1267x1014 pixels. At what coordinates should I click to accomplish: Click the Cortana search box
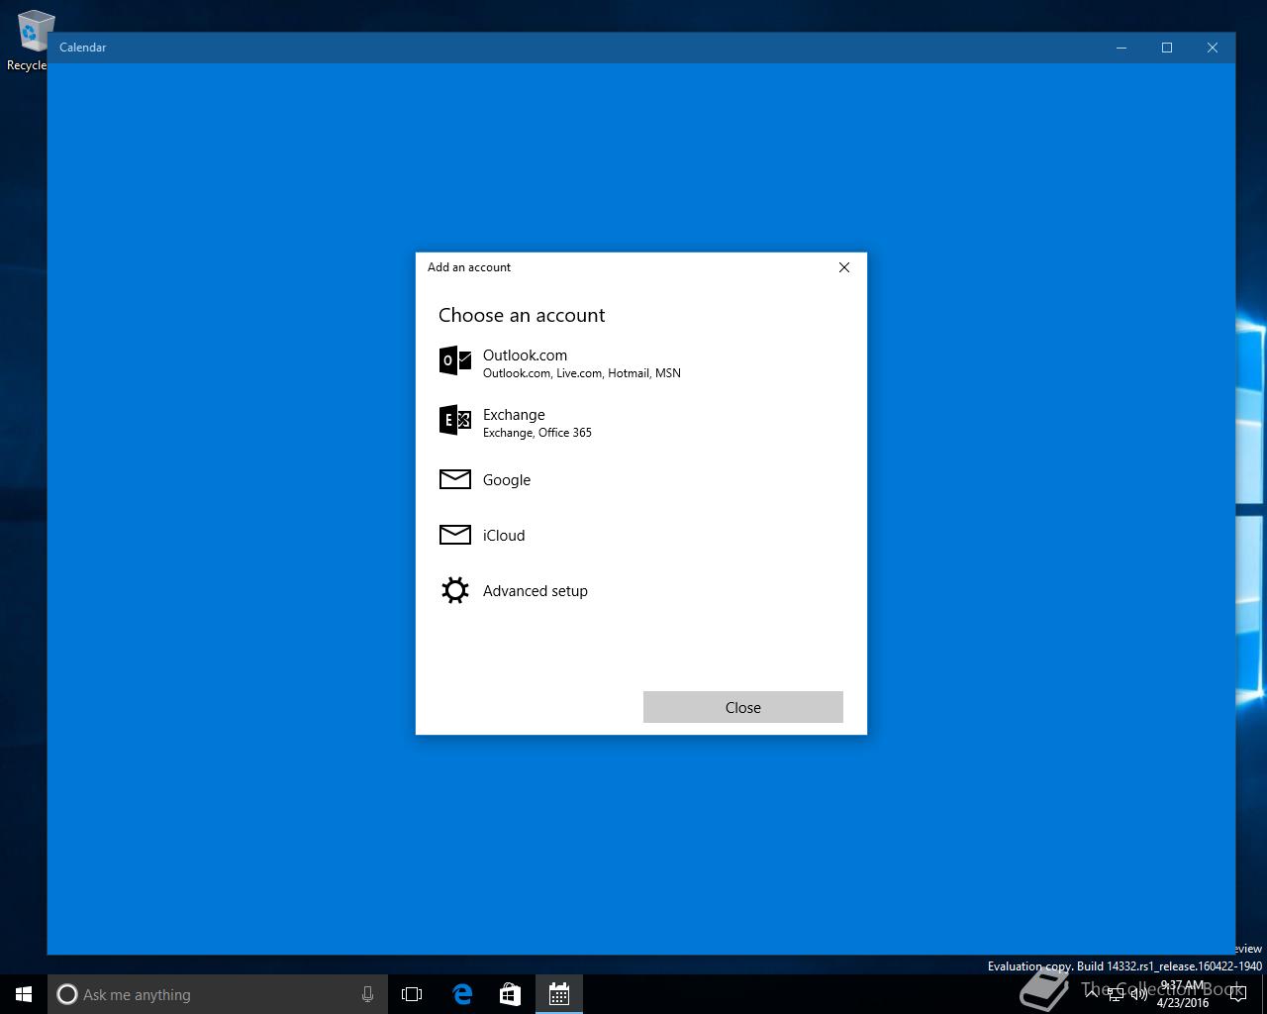click(218, 994)
